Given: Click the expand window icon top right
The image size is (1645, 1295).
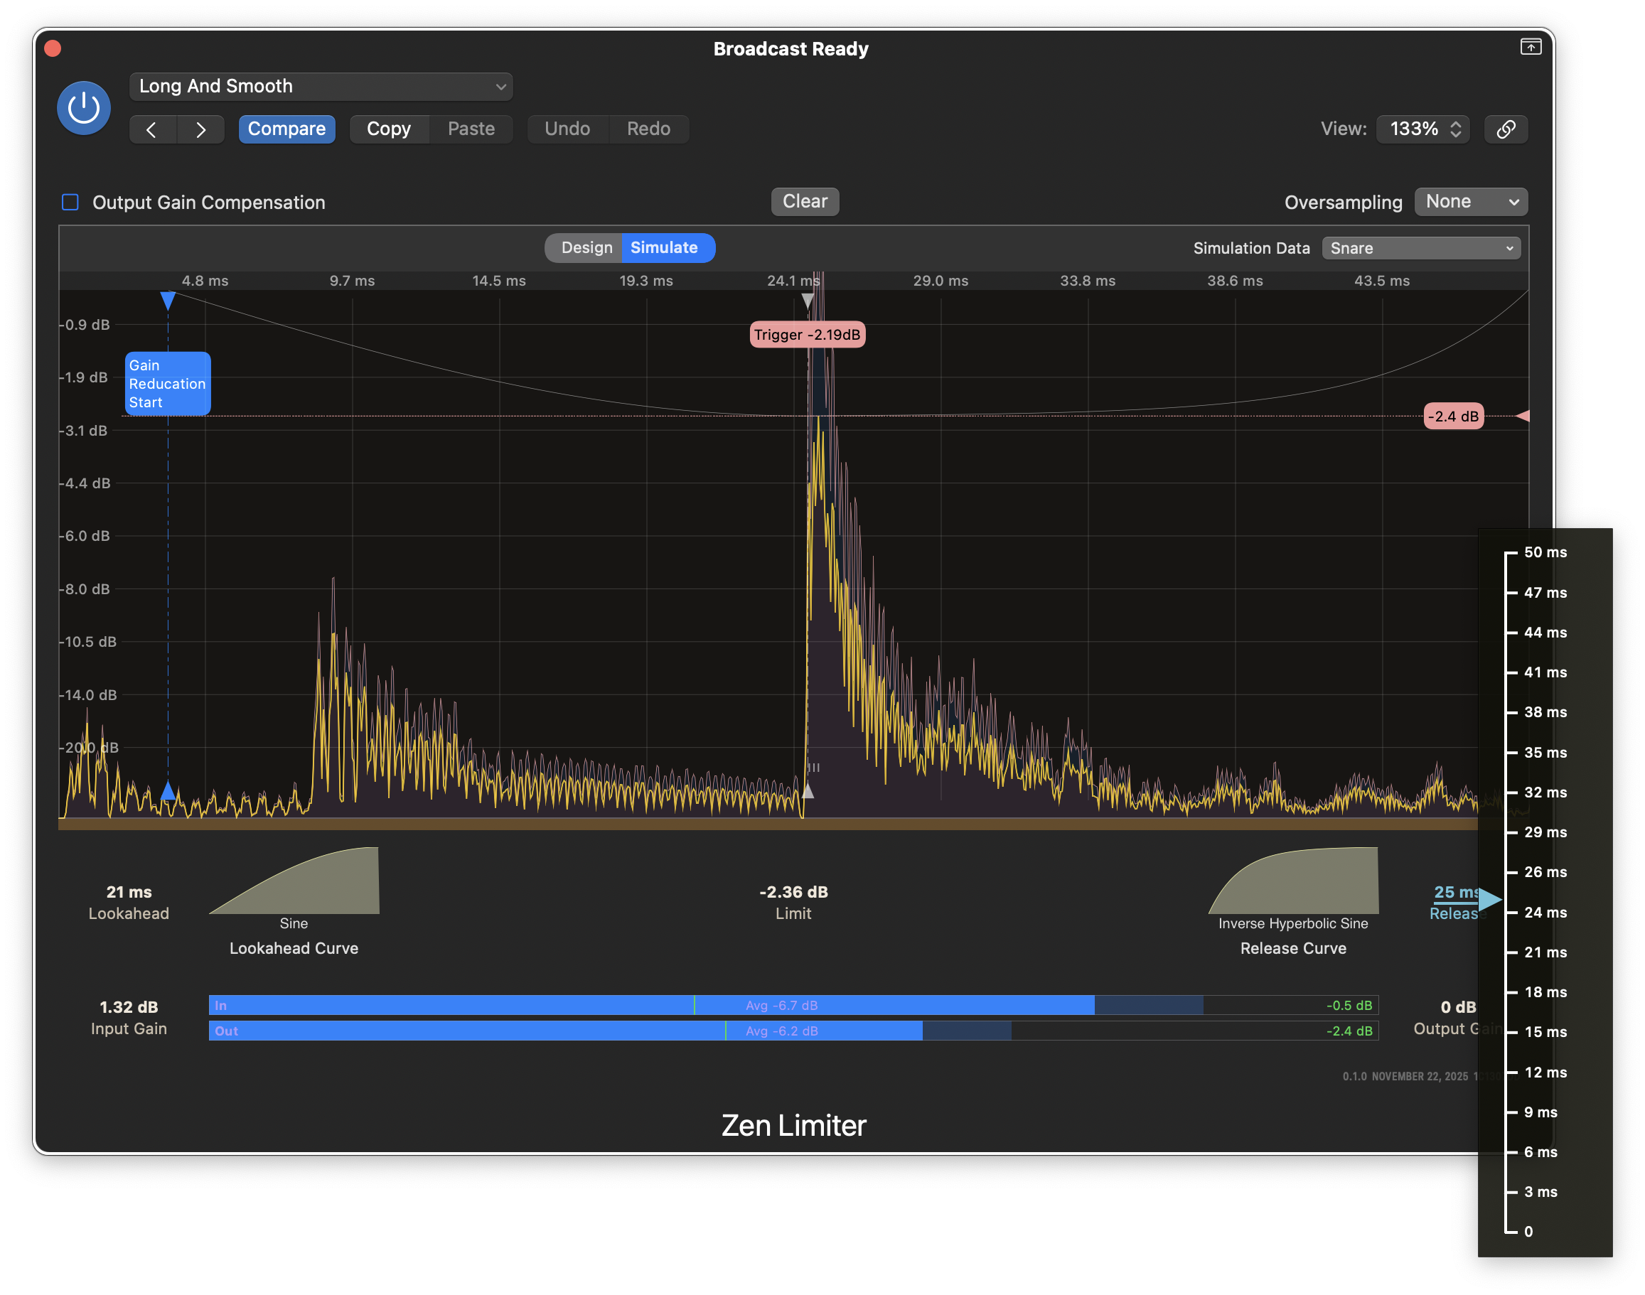Looking at the screenshot, I should [x=1531, y=47].
